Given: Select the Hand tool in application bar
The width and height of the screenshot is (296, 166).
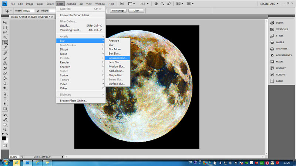Looking at the screenshot, I should 157,3.
